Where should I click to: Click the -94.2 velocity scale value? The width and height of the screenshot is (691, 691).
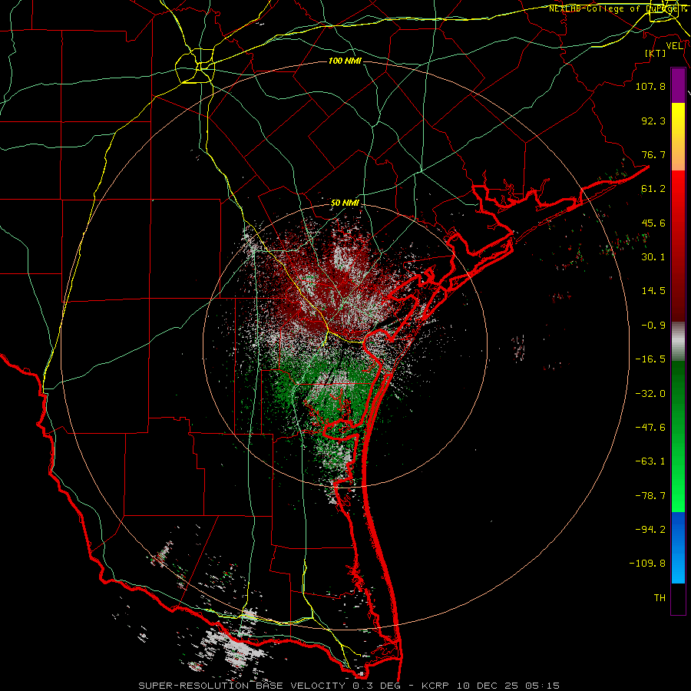[650, 530]
